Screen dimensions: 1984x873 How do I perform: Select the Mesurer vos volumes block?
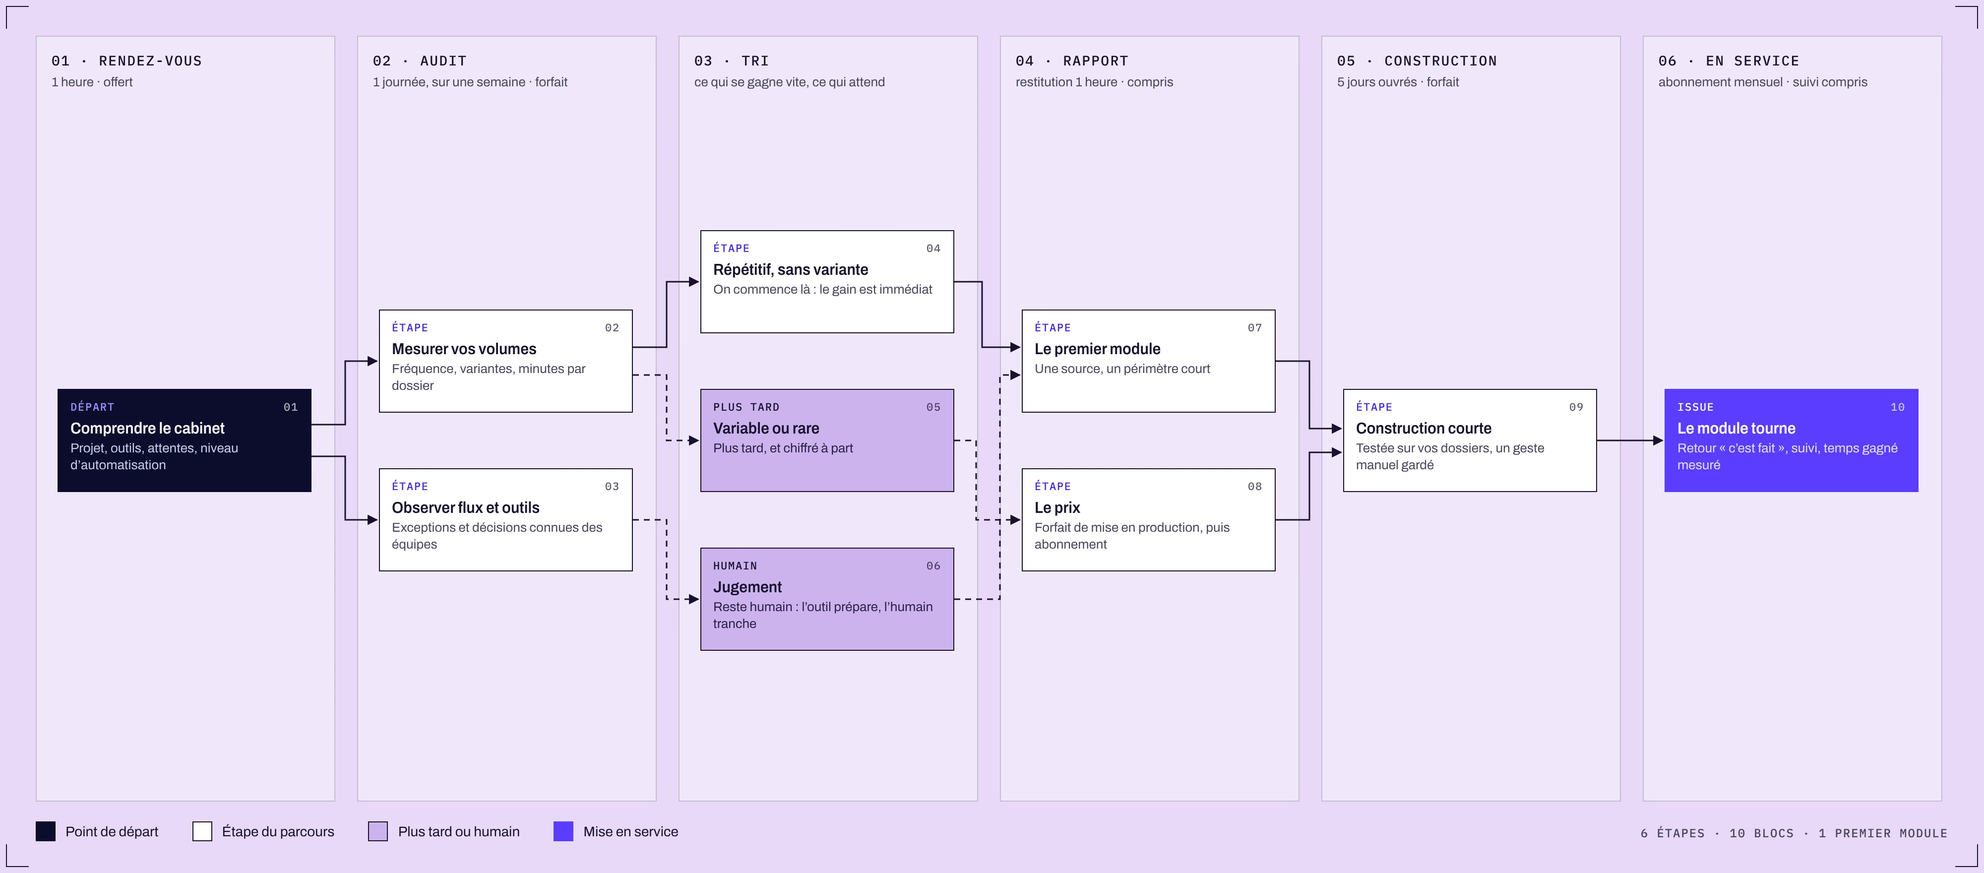[506, 362]
